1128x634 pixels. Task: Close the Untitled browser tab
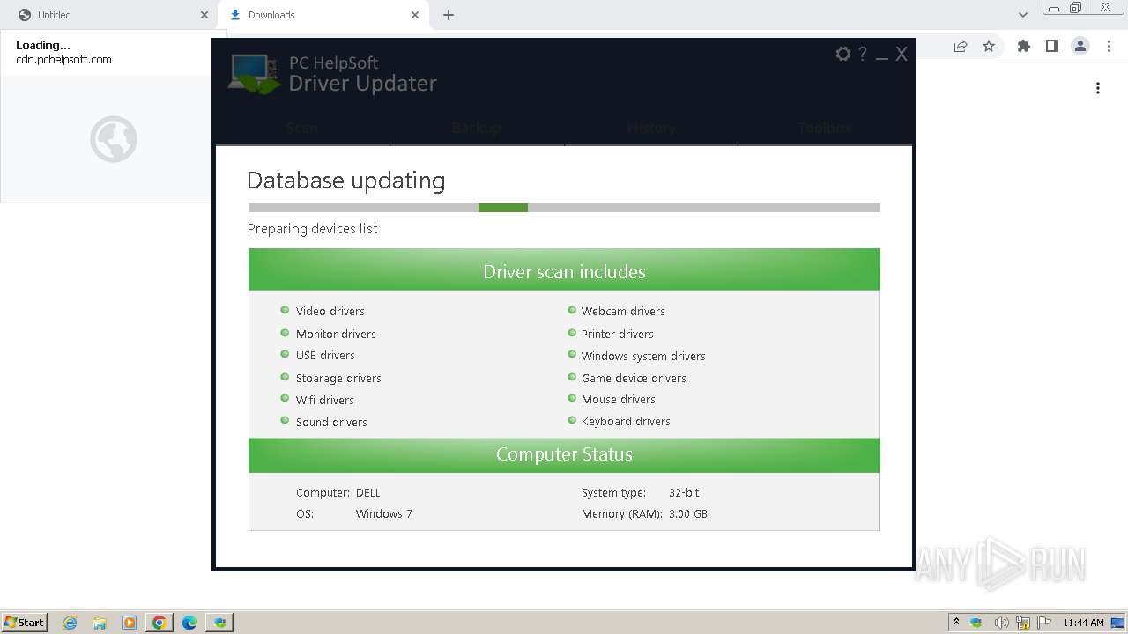click(x=204, y=15)
